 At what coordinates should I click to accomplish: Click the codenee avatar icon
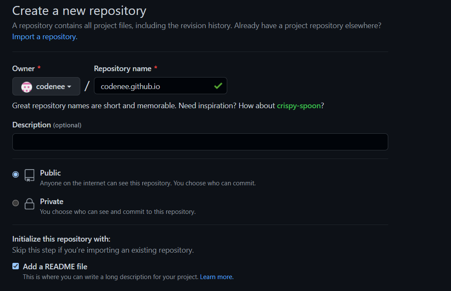click(27, 86)
